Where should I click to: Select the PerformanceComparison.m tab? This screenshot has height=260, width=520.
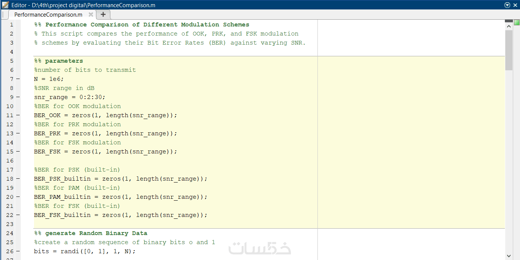48,15
